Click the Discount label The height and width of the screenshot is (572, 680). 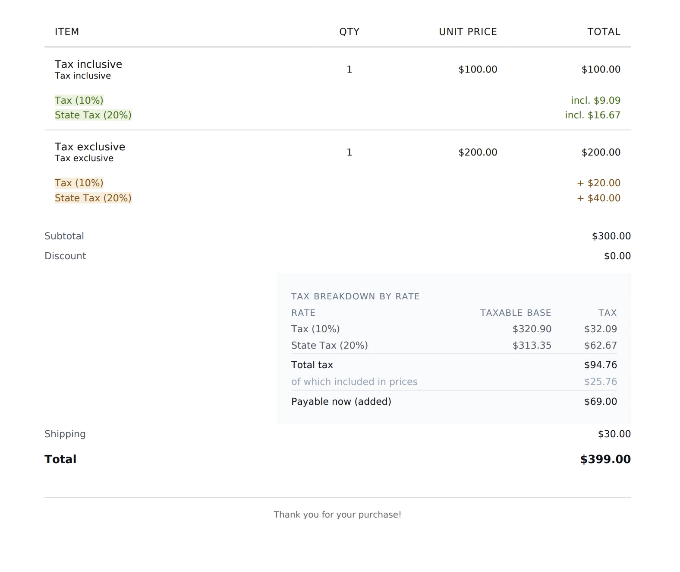coord(65,256)
